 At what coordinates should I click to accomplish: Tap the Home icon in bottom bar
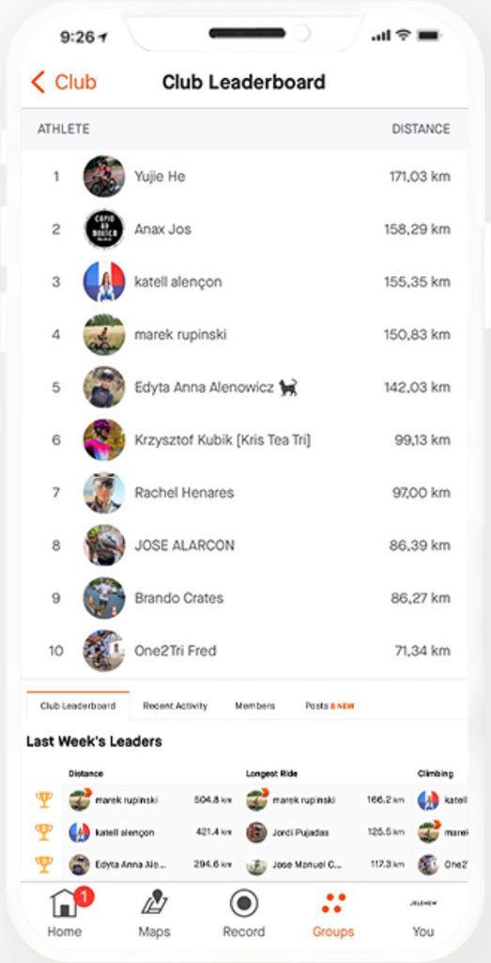[x=65, y=903]
